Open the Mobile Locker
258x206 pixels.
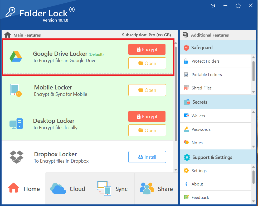point(147,90)
